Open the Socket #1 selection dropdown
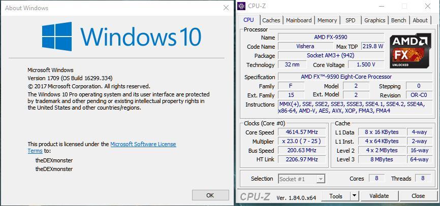 pos(302,179)
